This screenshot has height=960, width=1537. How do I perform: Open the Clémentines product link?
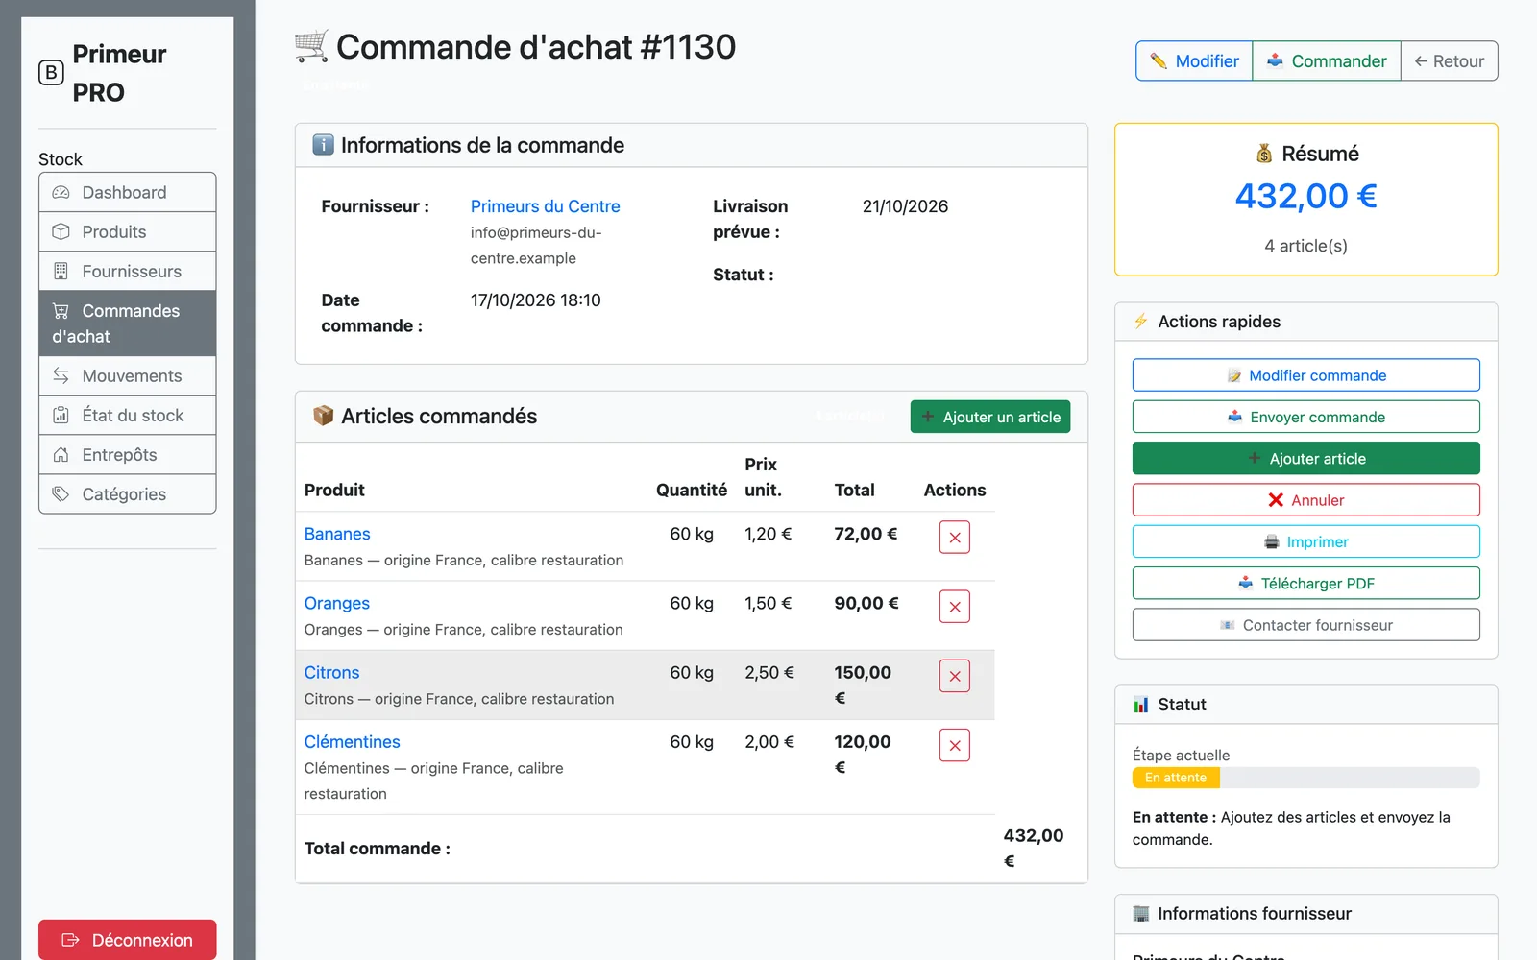(352, 742)
